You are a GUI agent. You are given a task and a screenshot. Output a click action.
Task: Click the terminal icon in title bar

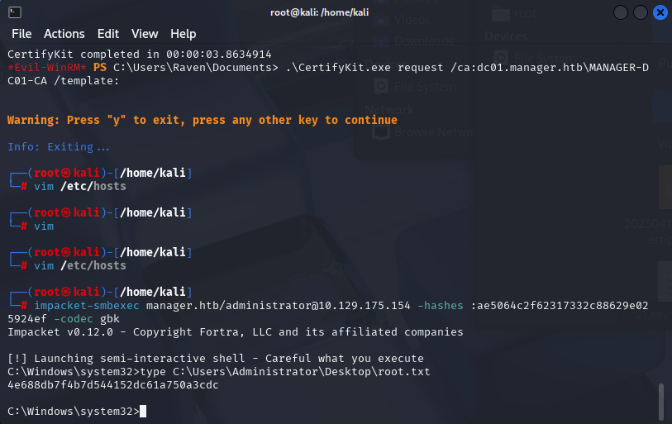click(15, 12)
